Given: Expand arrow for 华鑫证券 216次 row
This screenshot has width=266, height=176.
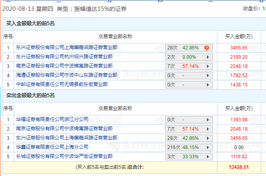Looking at the screenshot, I should pyautogui.click(x=208, y=147).
